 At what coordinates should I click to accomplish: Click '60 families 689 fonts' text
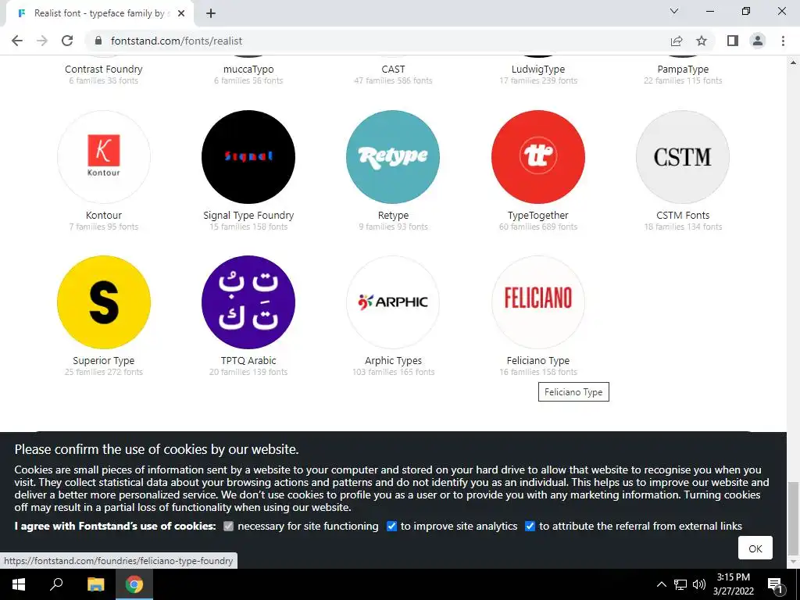(538, 227)
